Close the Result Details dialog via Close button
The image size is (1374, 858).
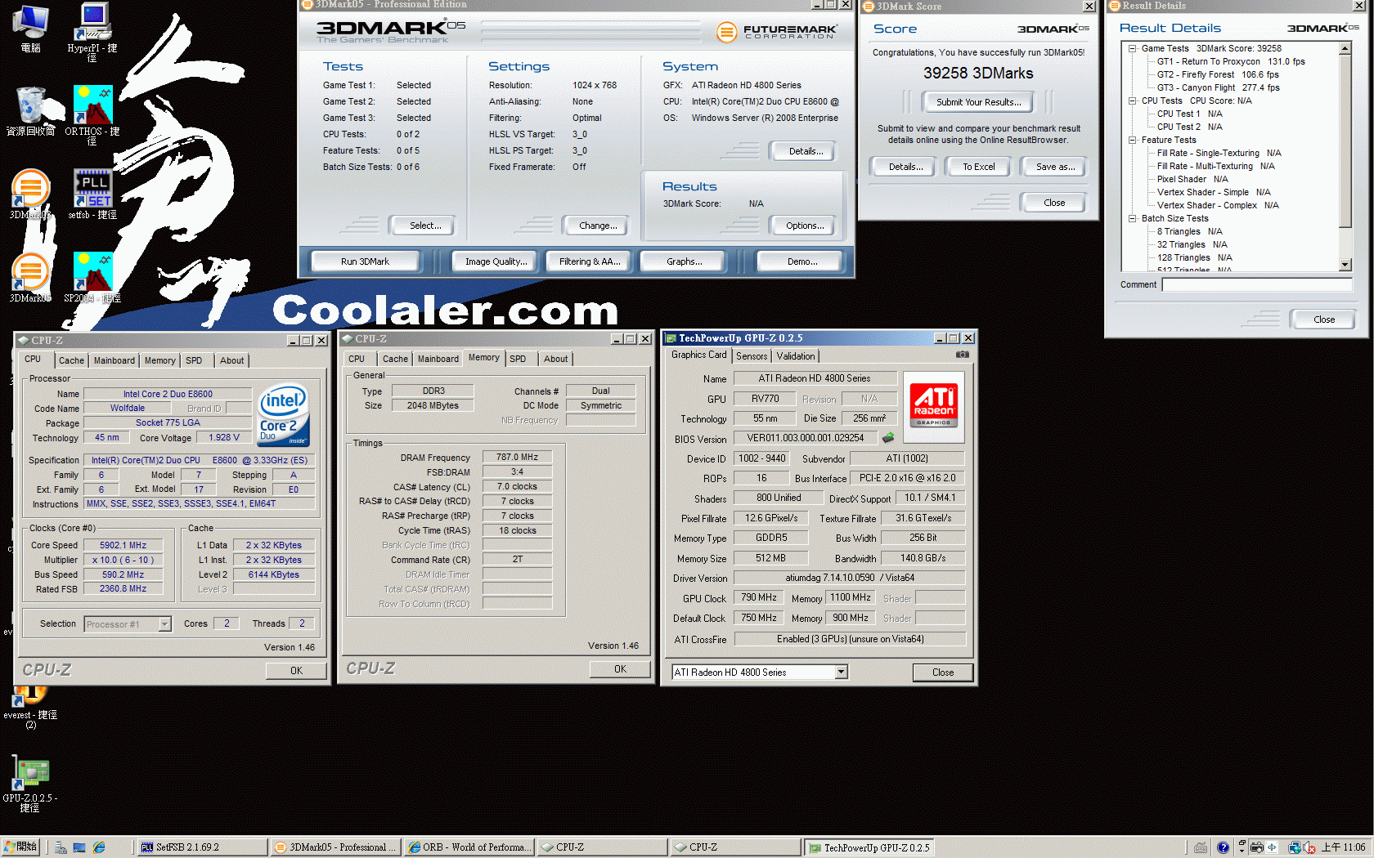click(1323, 320)
